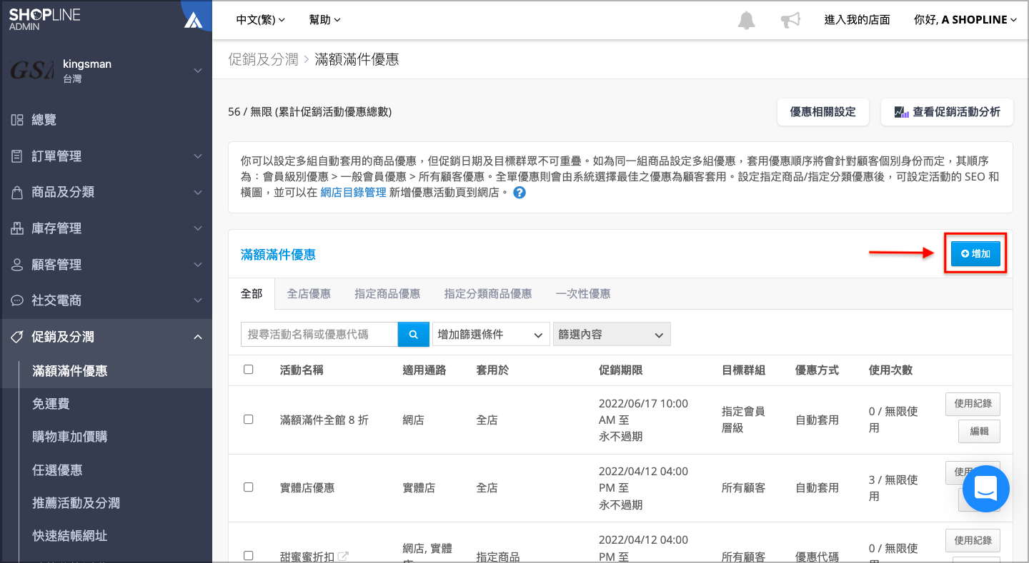Screen dimensions: 1029x563
Task: Expand 訂單管理 sidebar section
Action: (106, 156)
